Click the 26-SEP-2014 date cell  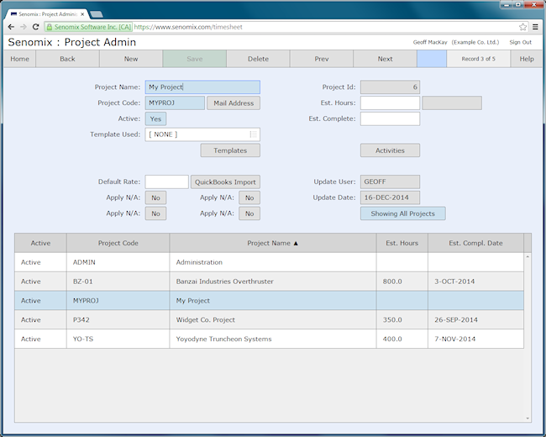click(x=475, y=320)
